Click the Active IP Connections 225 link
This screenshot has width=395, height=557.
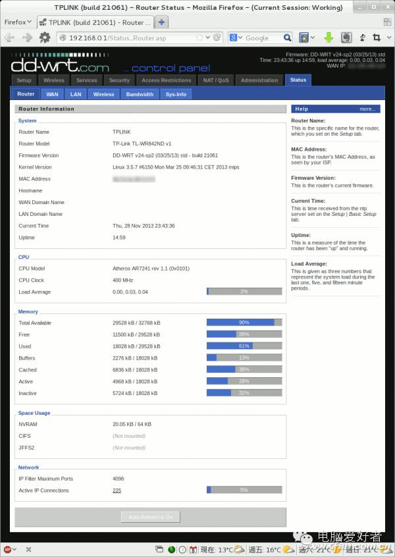(x=117, y=491)
